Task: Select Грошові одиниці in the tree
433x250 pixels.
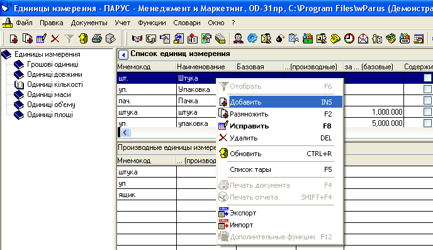Action: (x=53, y=64)
